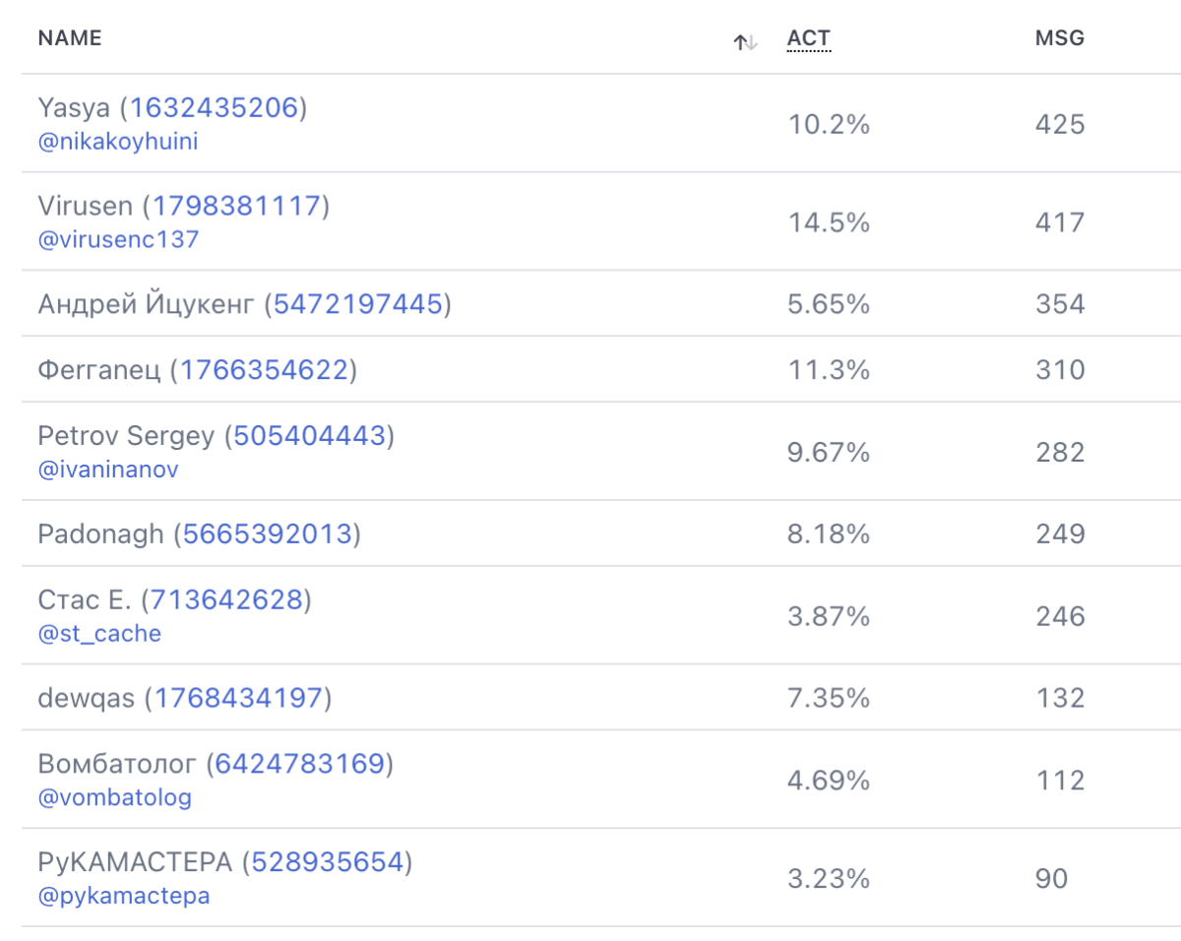This screenshot has height=941, width=1181.
Task: Select dewqas's message count 132
Action: (x=1060, y=698)
